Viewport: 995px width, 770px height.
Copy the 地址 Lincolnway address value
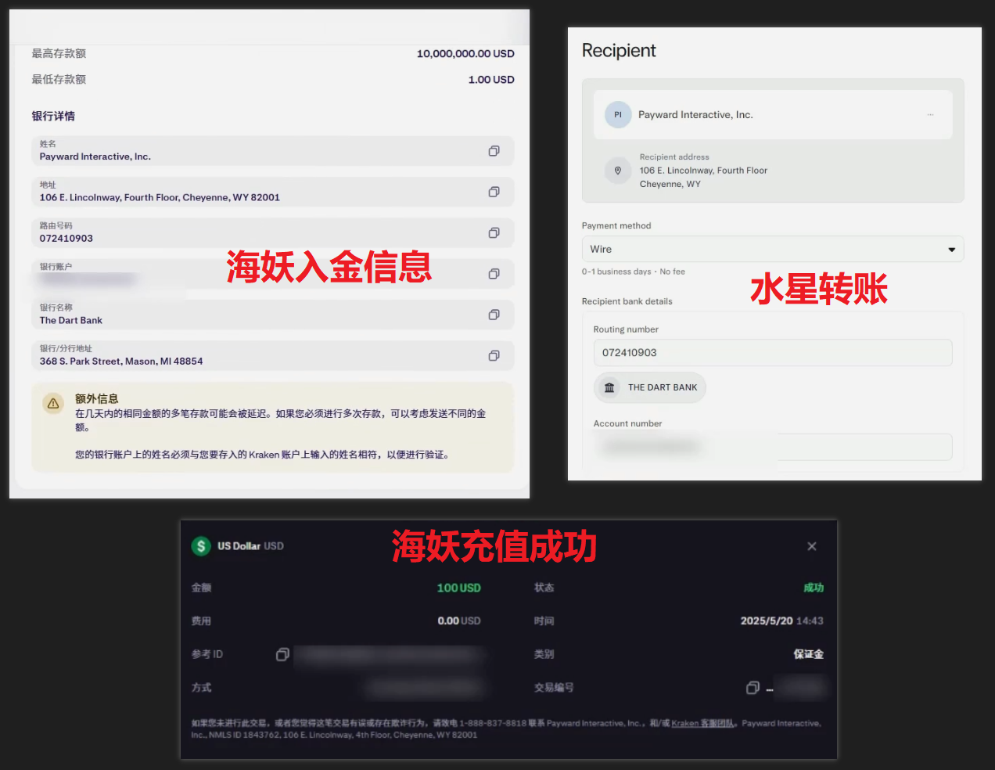coord(494,192)
